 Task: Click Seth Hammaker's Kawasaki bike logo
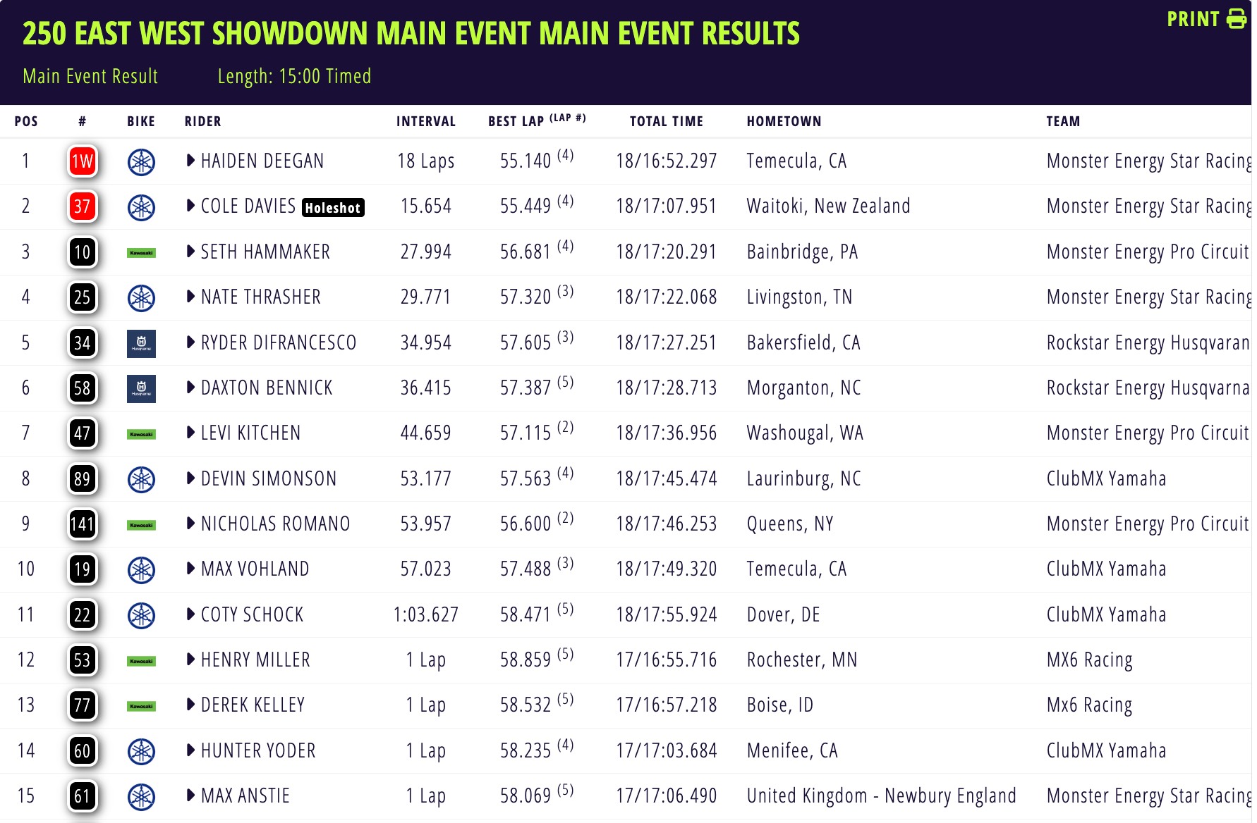coord(141,253)
